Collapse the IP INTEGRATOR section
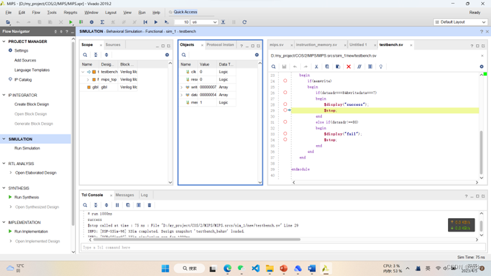The height and width of the screenshot is (276, 491). [x=4, y=95]
